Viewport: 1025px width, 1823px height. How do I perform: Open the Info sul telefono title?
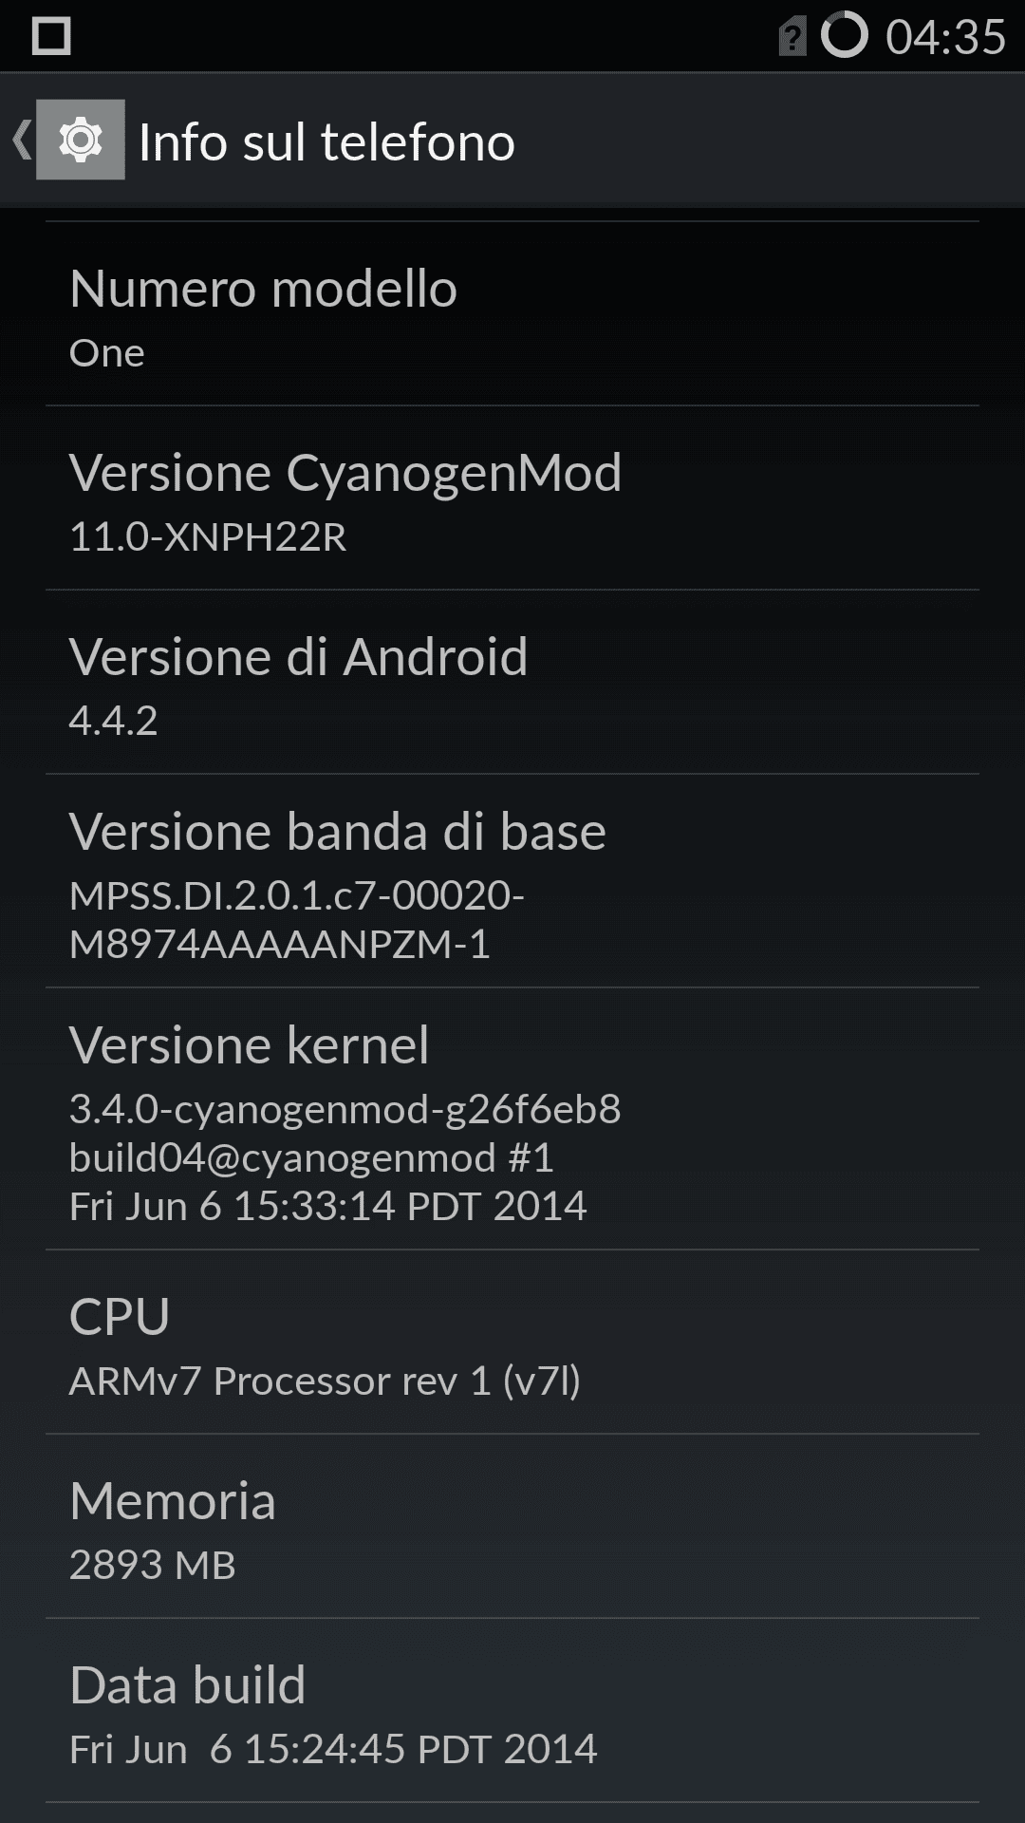326,141
